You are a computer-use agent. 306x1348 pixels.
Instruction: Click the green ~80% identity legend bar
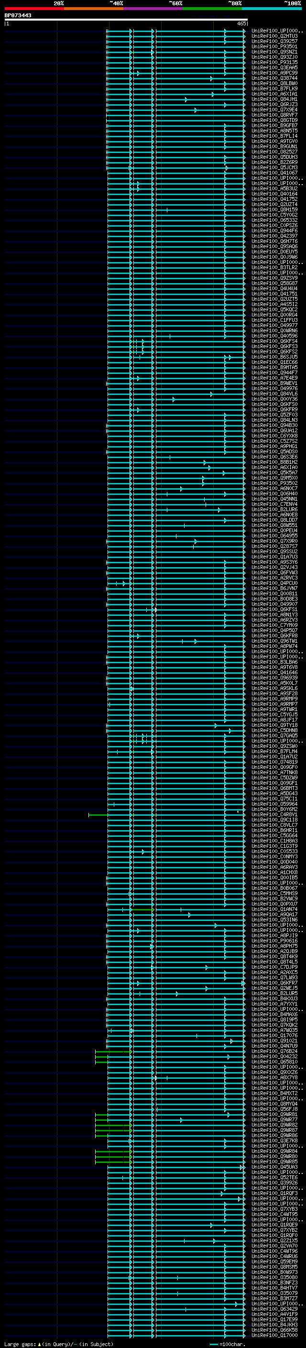[x=212, y=9]
